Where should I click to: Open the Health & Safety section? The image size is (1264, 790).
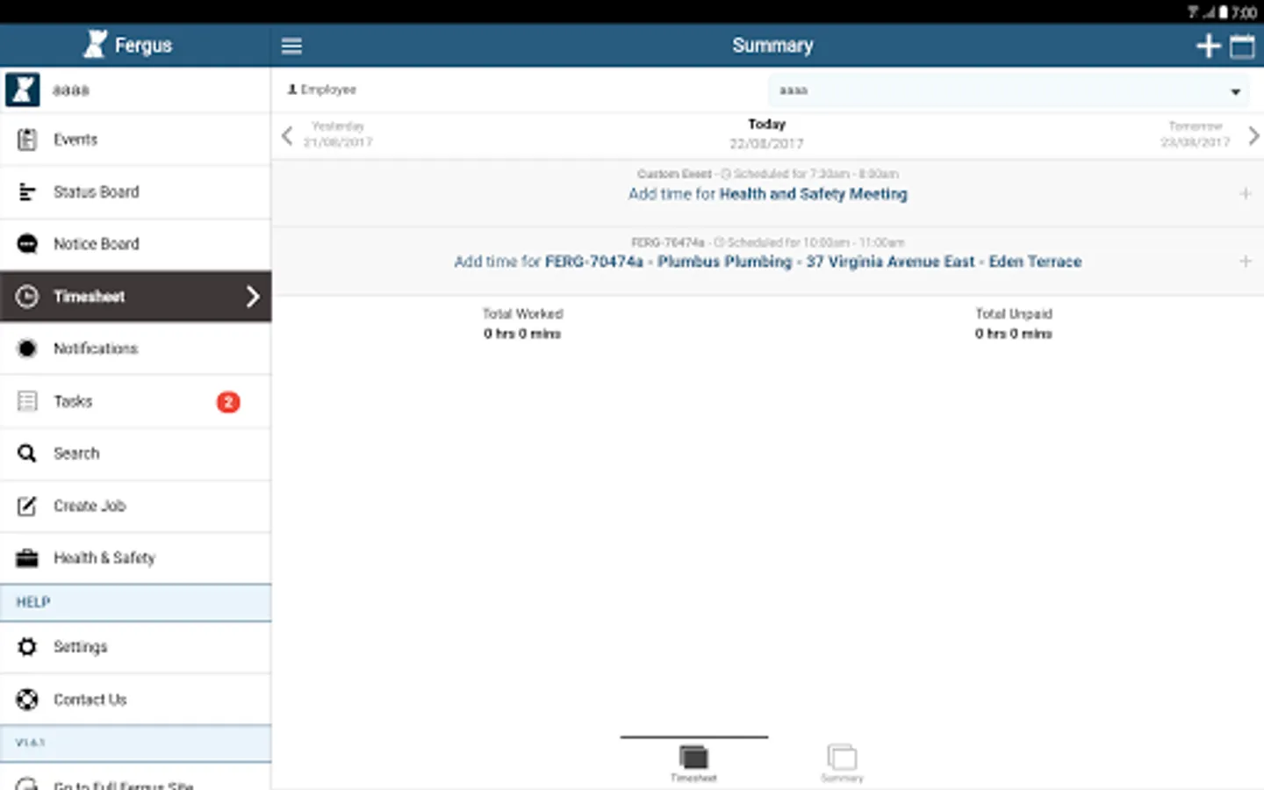point(104,557)
